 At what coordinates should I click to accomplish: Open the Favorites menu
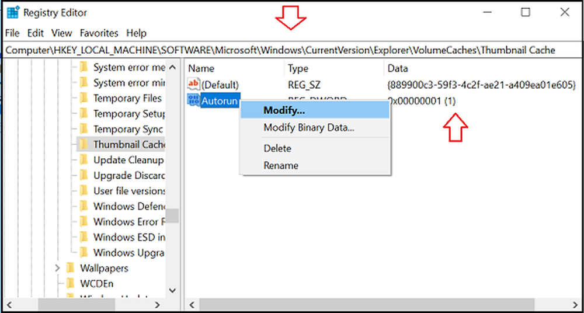pos(99,33)
